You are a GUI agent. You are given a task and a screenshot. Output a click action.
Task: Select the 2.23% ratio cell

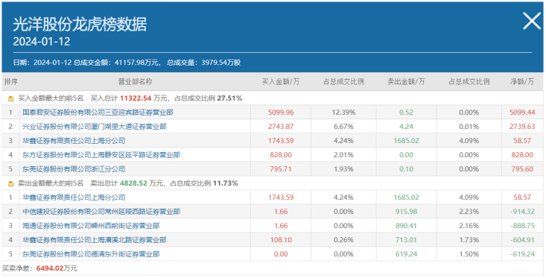[469, 212]
